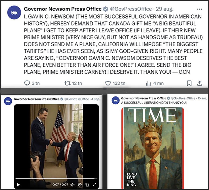Share the top tweet
Image resolution: width=209 pixels, height=190 pixels.
pos(200,83)
